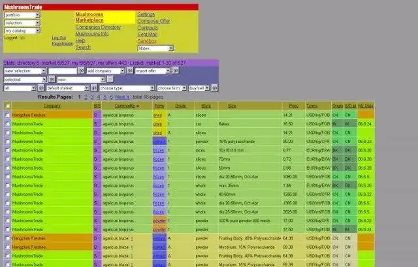
Task: Open the selected dropdown in filter bar
Action: (x=25, y=80)
